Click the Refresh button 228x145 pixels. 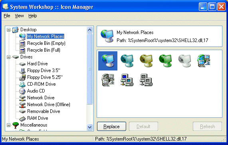point(207,127)
